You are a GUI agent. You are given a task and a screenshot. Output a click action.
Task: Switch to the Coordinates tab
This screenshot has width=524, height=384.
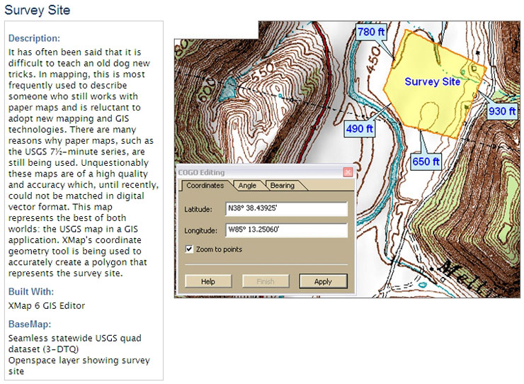coord(205,186)
